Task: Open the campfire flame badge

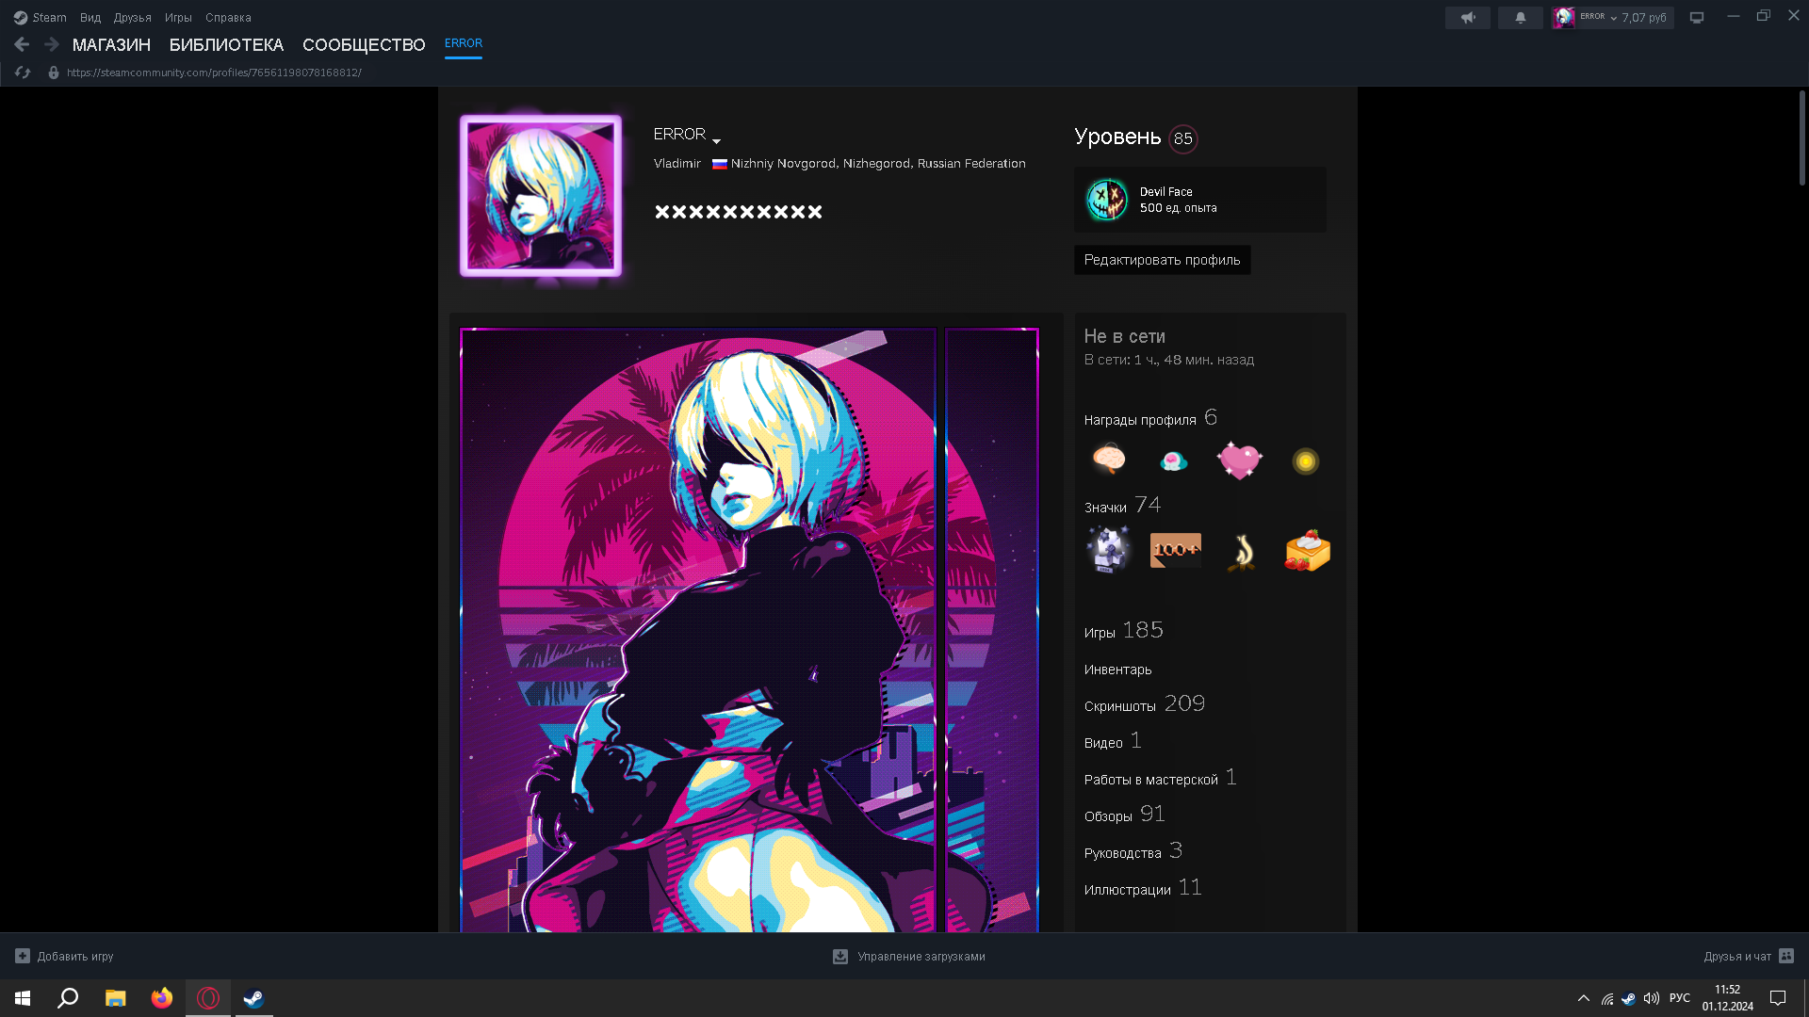Action: click(1242, 552)
